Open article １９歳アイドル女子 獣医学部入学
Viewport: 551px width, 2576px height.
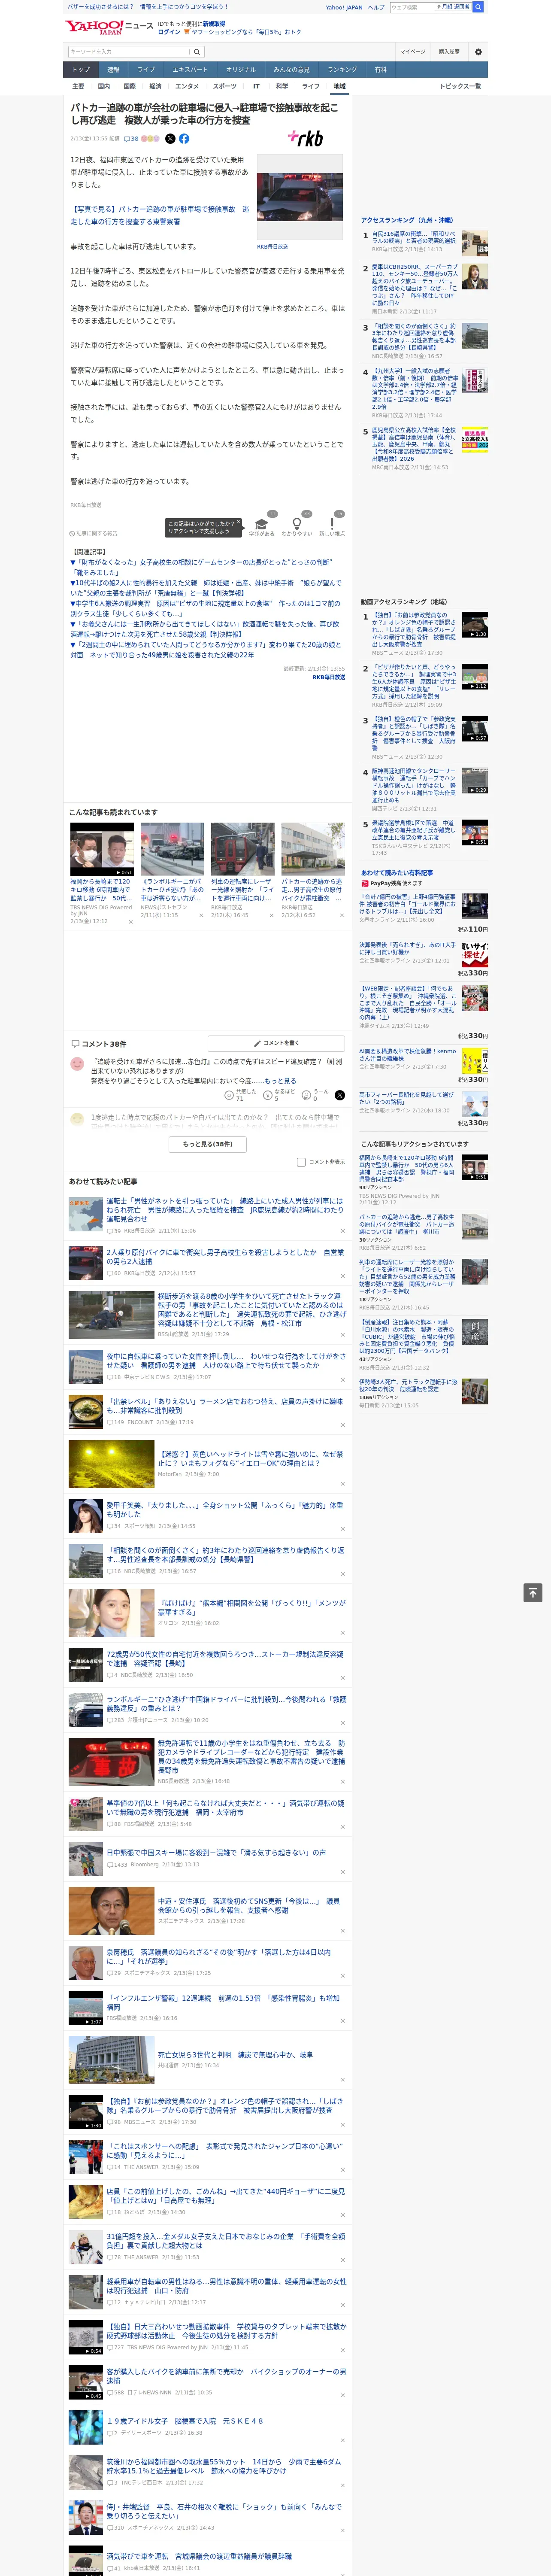185,2421
